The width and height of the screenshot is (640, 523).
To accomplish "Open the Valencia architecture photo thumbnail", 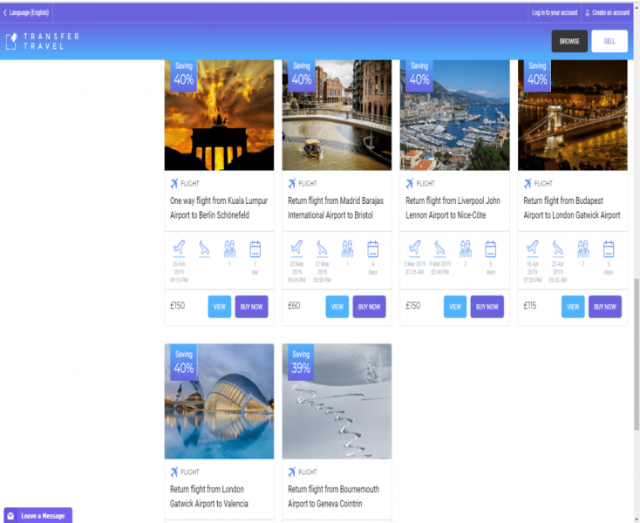I will [x=219, y=402].
